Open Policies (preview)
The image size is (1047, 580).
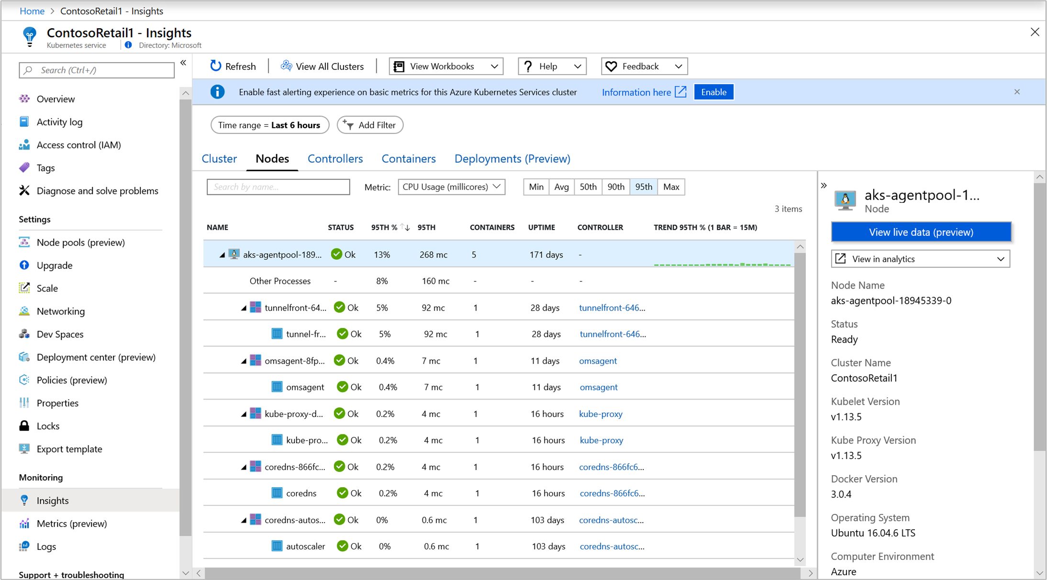72,380
